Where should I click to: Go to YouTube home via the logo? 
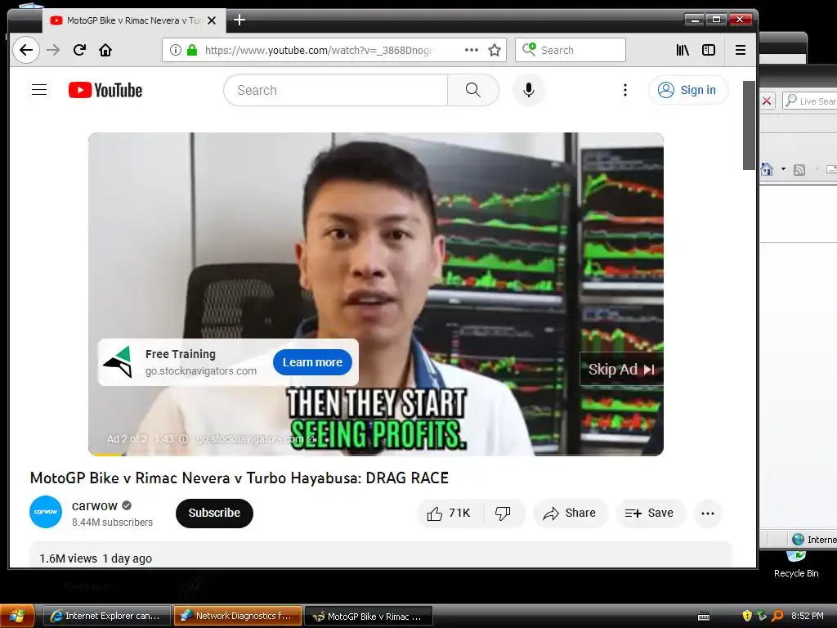pos(105,90)
